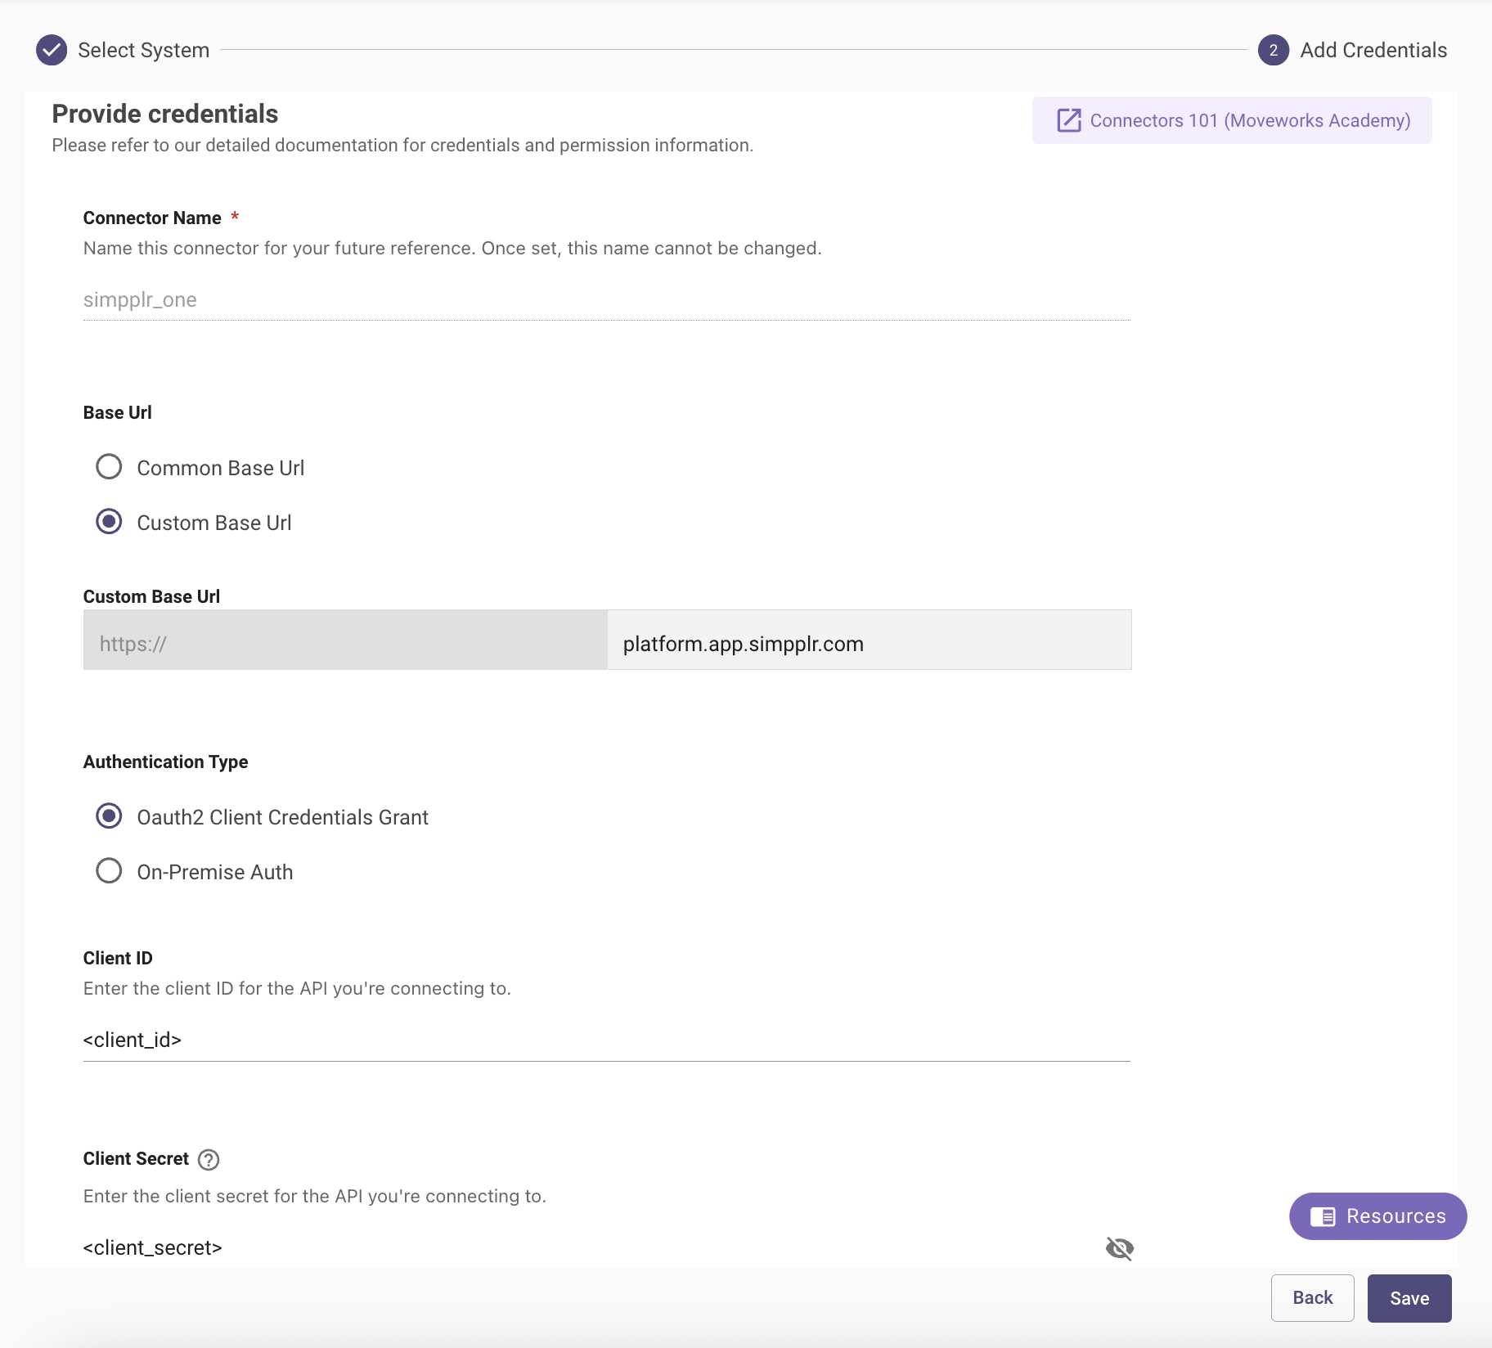Open the Resources floating button
1492x1348 pixels.
(1377, 1216)
